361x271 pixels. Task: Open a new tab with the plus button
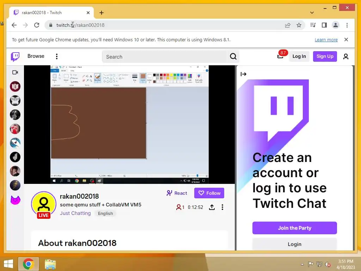[102, 13]
